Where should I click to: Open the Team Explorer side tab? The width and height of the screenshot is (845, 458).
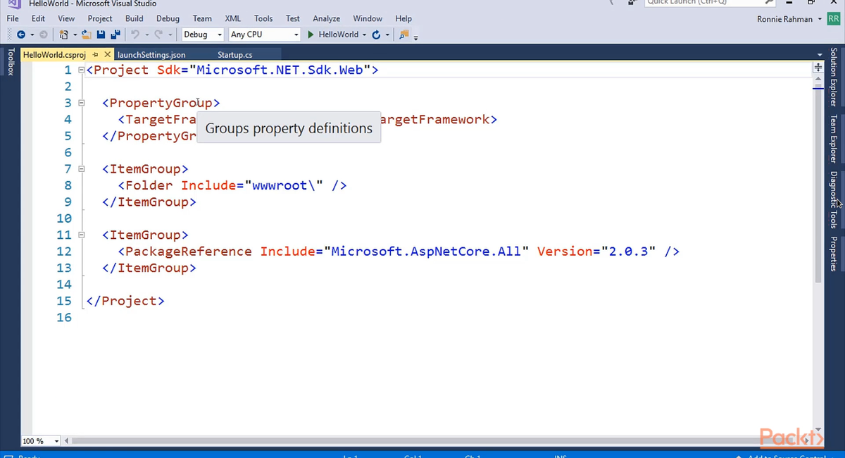pyautogui.click(x=834, y=140)
